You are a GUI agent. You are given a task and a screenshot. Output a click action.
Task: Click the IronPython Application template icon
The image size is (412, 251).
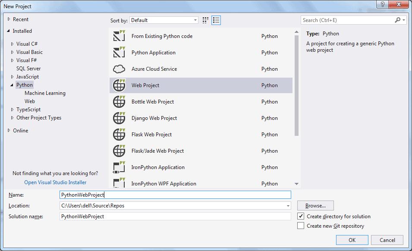[x=119, y=167]
